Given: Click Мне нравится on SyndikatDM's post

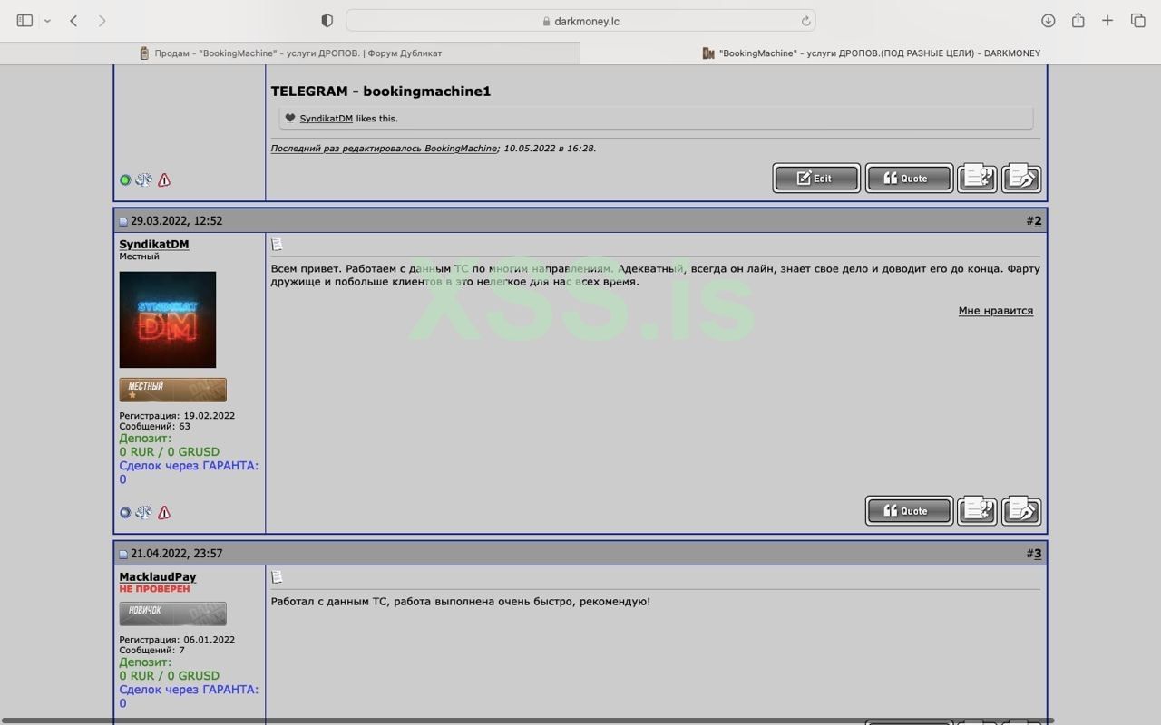Looking at the screenshot, I should pyautogui.click(x=996, y=311).
